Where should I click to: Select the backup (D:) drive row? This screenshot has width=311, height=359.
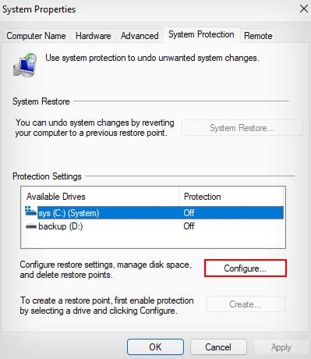pos(154,226)
